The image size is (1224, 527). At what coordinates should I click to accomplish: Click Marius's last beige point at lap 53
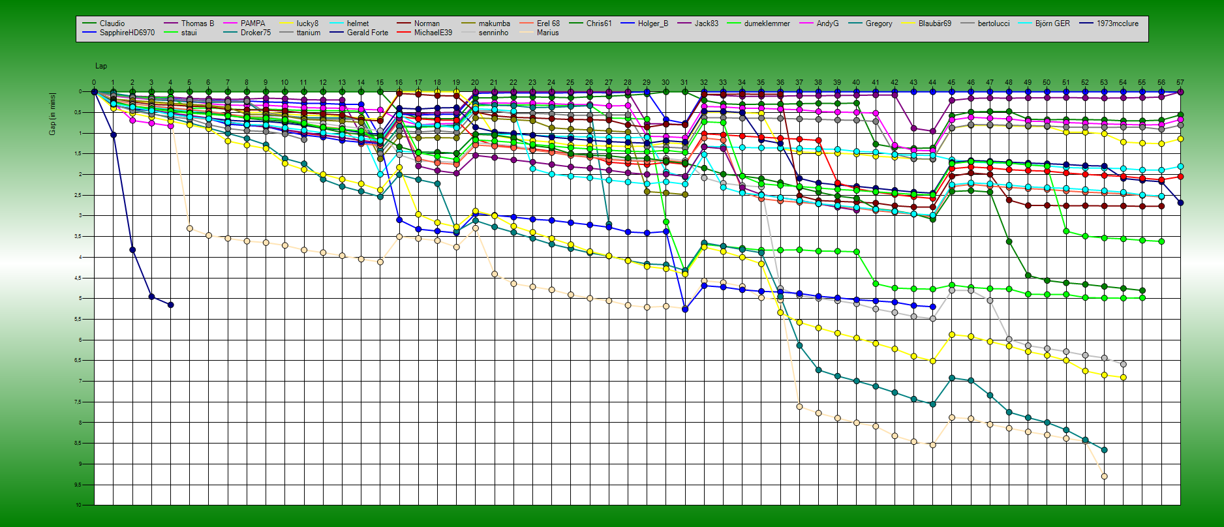click(1104, 476)
